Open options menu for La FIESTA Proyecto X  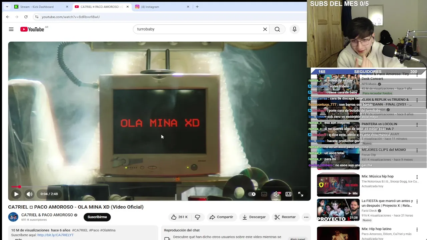click(417, 202)
